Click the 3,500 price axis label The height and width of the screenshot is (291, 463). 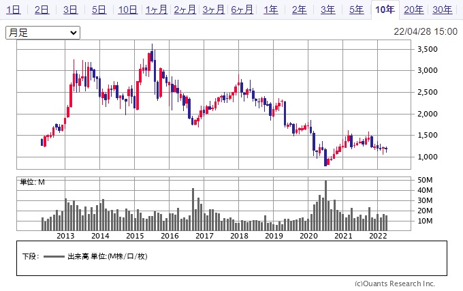click(x=428, y=49)
